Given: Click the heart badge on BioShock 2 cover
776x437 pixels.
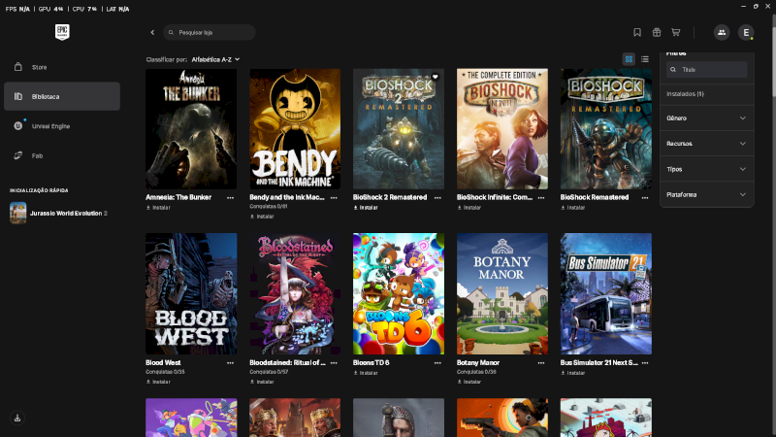Looking at the screenshot, I should point(435,77).
